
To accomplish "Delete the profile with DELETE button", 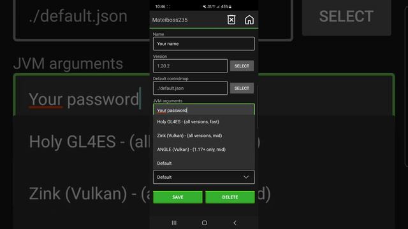I will (230, 197).
